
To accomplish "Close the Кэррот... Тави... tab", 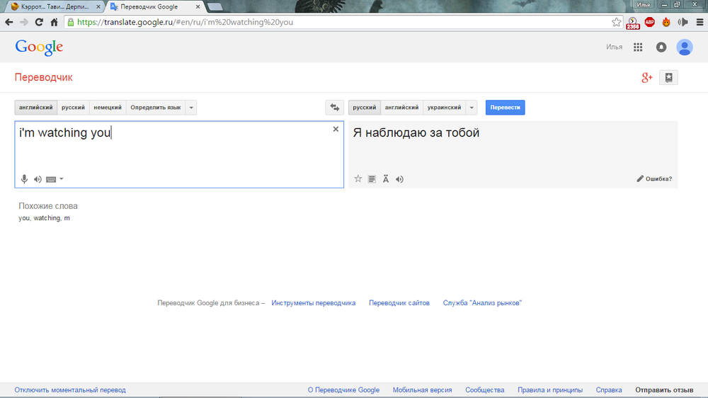I will tap(98, 7).
